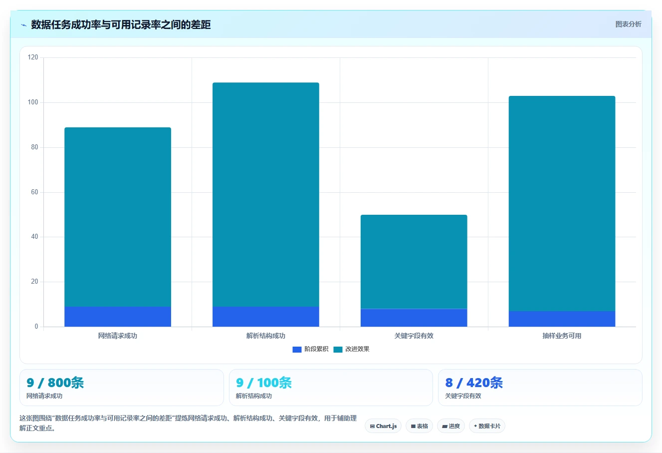This screenshot has width=662, height=453.
Task: Click the blue base segment of 网络请求成功 bar
Action: [118, 317]
